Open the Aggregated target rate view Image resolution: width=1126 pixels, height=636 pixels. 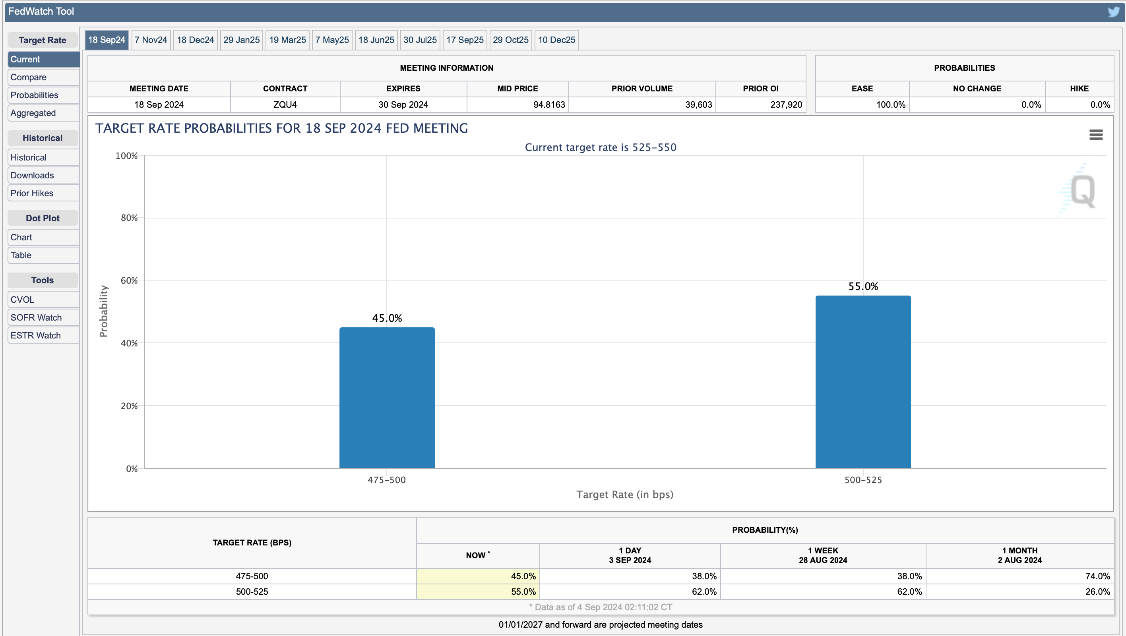[x=43, y=113]
